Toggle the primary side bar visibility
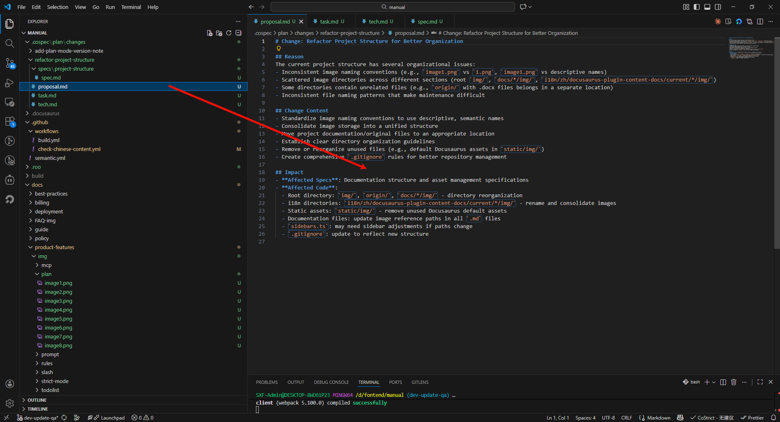This screenshot has width=780, height=422. pos(697,7)
